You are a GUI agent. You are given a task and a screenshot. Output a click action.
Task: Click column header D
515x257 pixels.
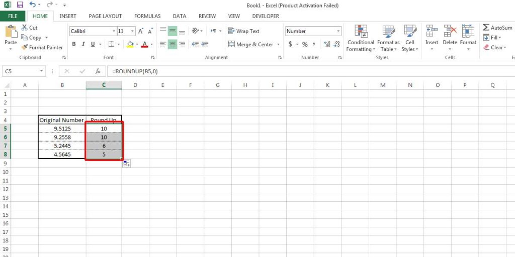click(x=135, y=85)
